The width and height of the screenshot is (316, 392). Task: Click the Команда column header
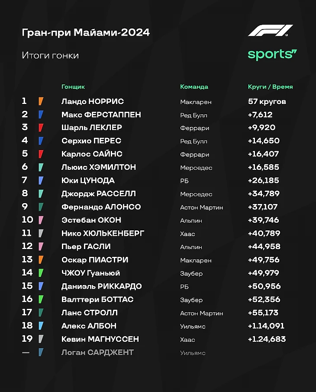pyautogui.click(x=194, y=87)
